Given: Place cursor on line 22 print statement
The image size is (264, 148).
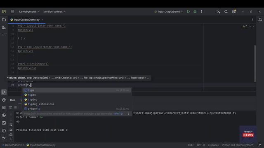Looking at the screenshot, I should [x=25, y=85].
